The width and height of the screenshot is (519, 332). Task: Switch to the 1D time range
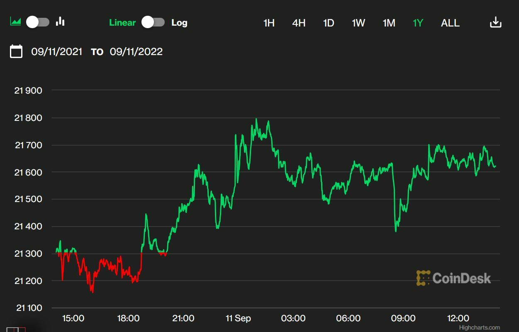pyautogui.click(x=329, y=23)
